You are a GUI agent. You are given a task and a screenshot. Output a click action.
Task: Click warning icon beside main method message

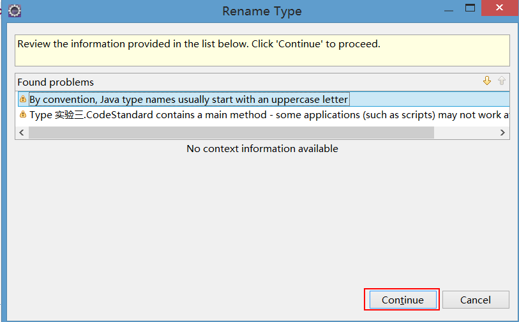coord(23,114)
